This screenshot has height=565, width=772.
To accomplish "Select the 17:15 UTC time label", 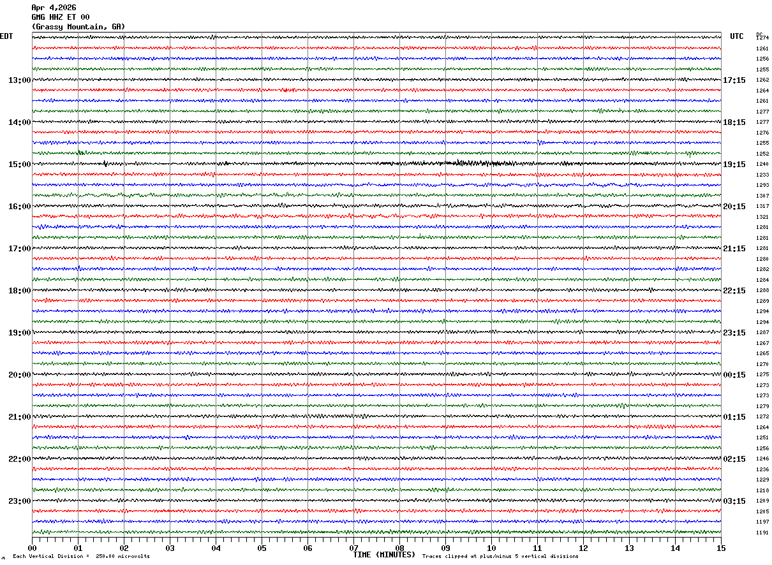I will 734,80.
